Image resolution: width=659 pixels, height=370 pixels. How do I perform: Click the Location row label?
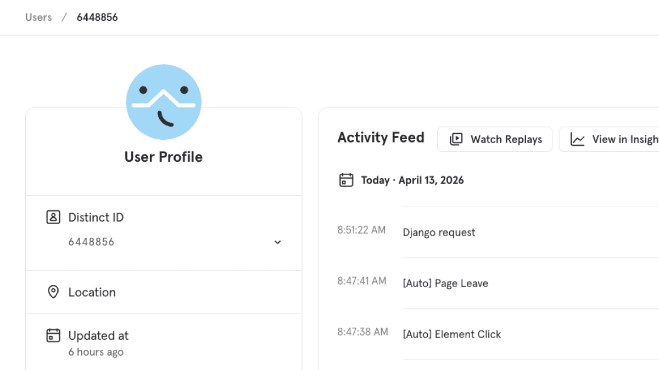pyautogui.click(x=92, y=292)
